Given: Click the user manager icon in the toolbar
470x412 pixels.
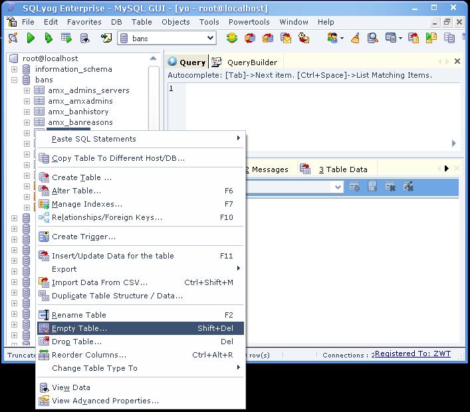Looking at the screenshot, I should pos(332,38).
